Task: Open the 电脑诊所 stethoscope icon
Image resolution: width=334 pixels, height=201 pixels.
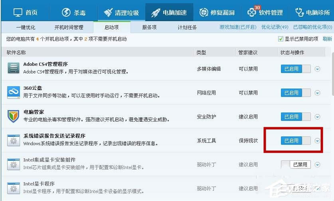Action: (x=299, y=12)
